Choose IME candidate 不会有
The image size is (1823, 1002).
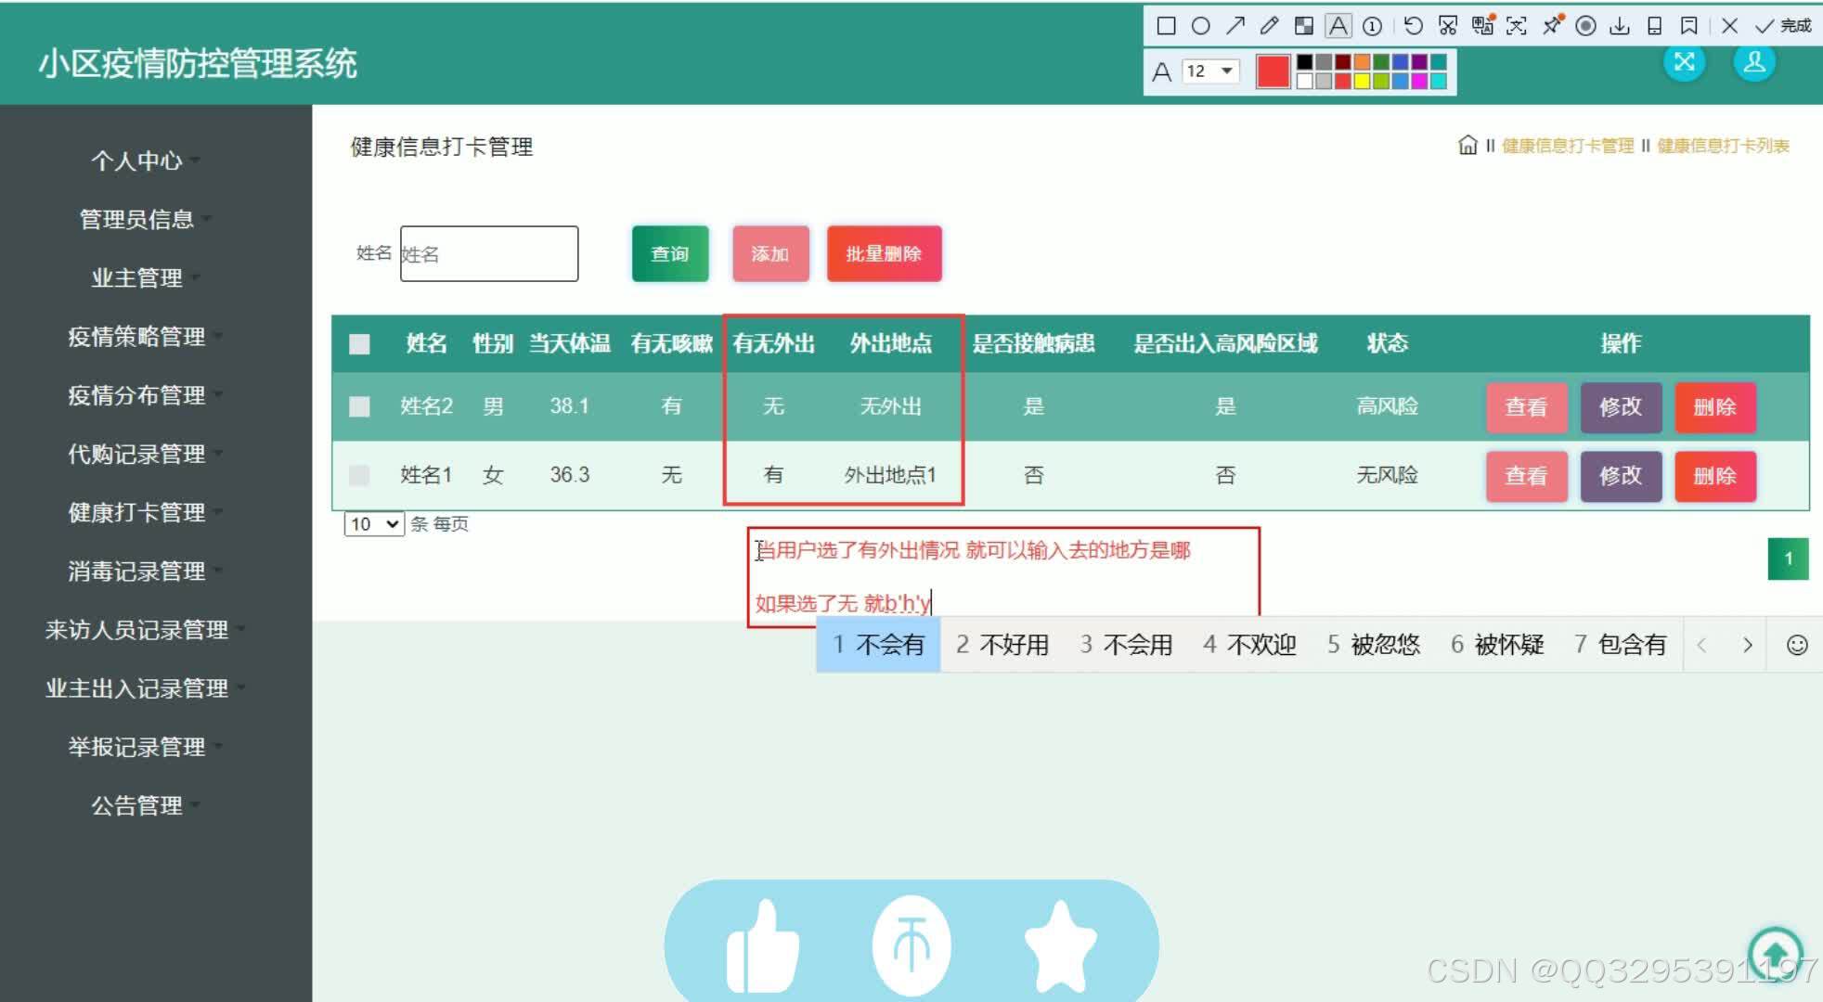click(x=878, y=645)
